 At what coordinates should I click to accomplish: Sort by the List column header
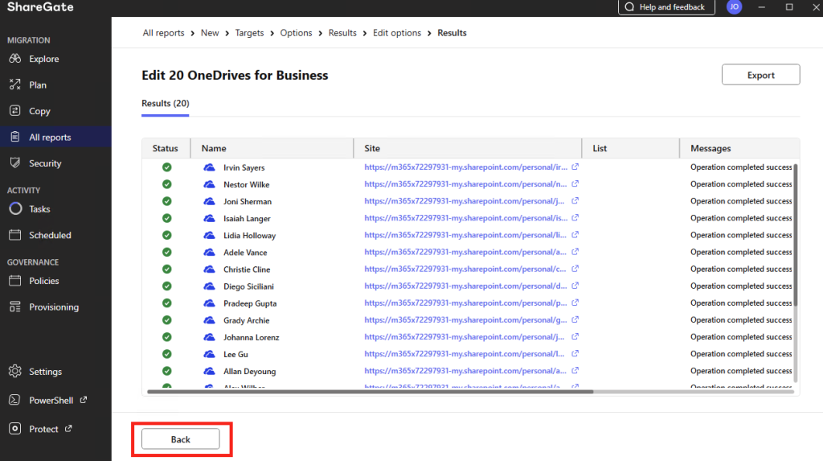click(x=630, y=148)
